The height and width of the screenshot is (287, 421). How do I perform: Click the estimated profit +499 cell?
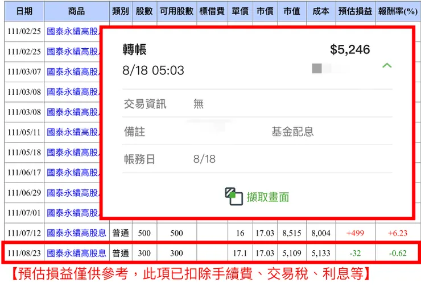(355, 233)
